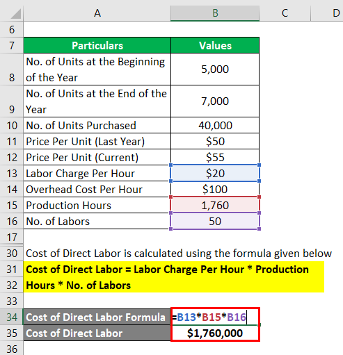Select the $20 value cell
The height and width of the screenshot is (355, 343).
(215, 173)
